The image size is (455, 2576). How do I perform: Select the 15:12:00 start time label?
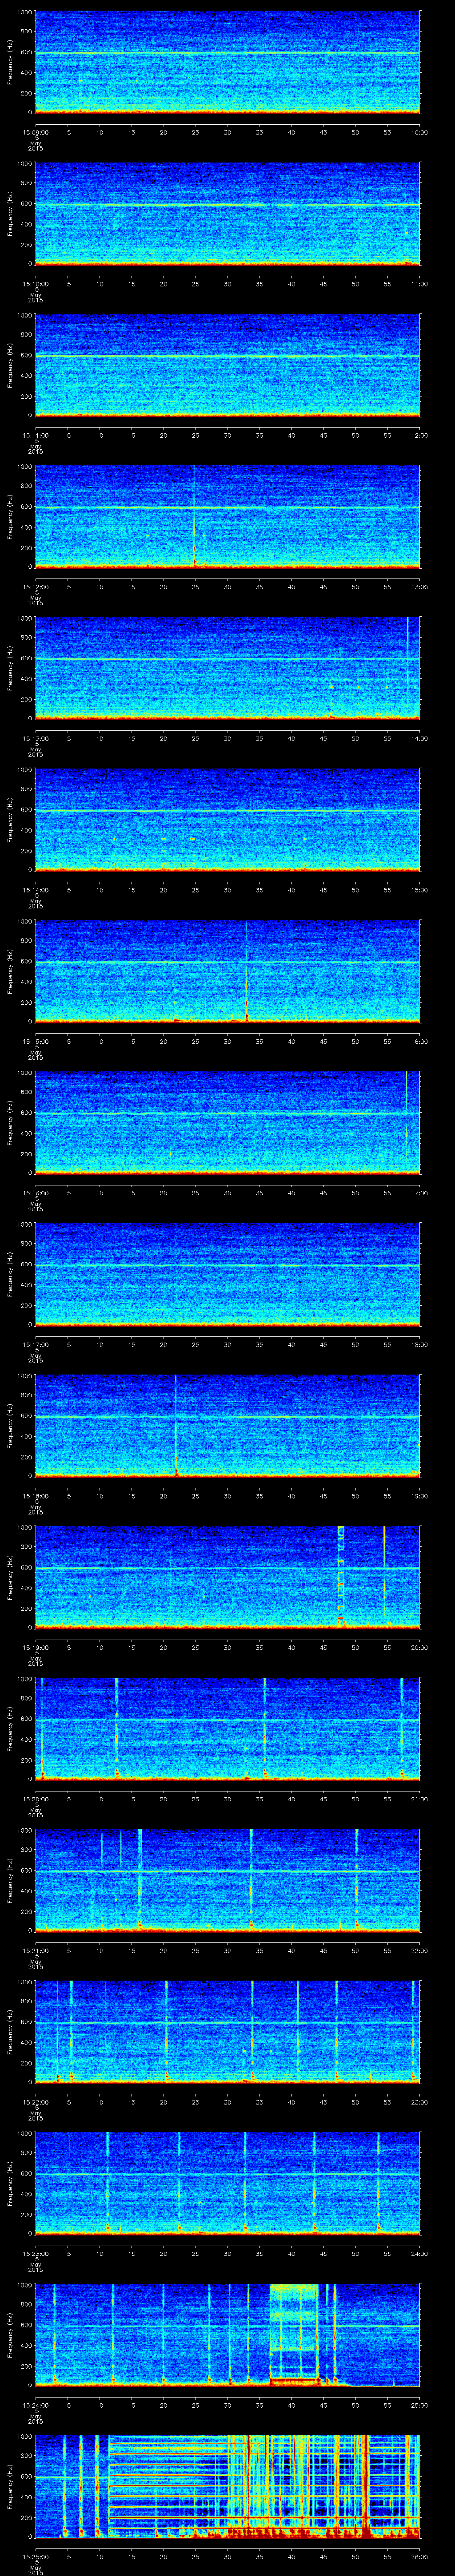(35, 587)
